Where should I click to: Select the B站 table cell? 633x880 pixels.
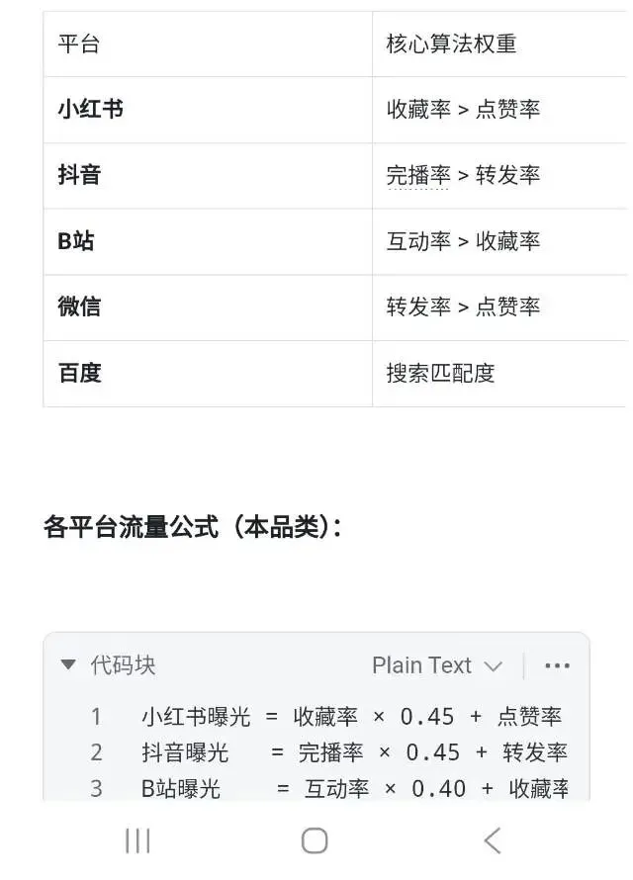tap(76, 240)
